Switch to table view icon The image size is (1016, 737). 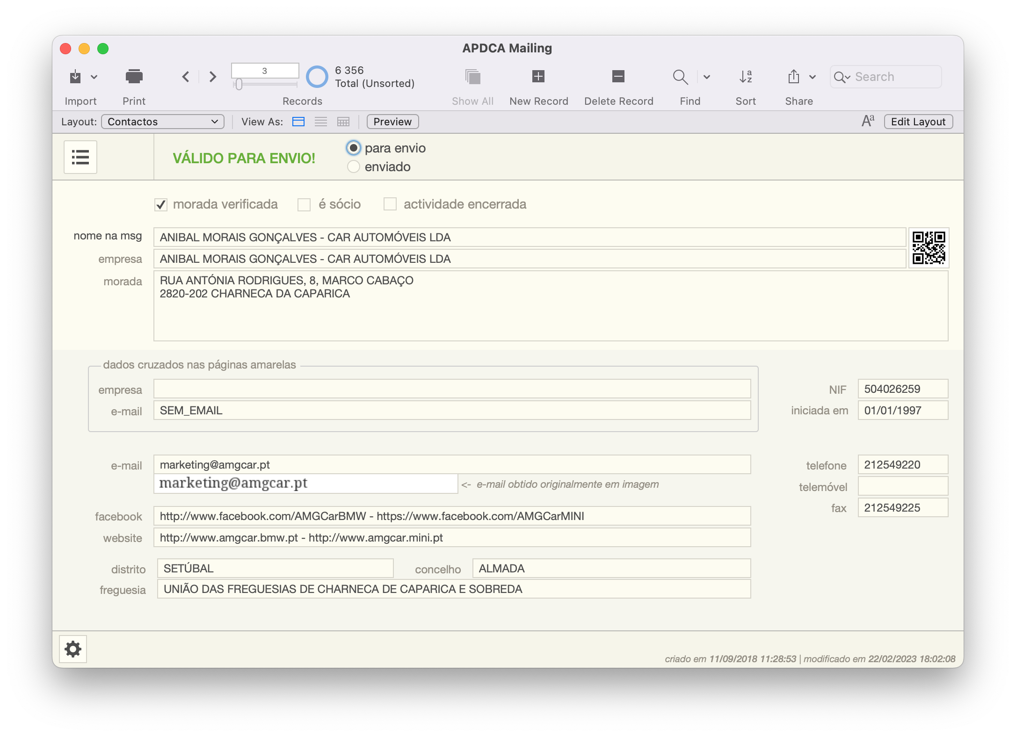[x=343, y=122]
